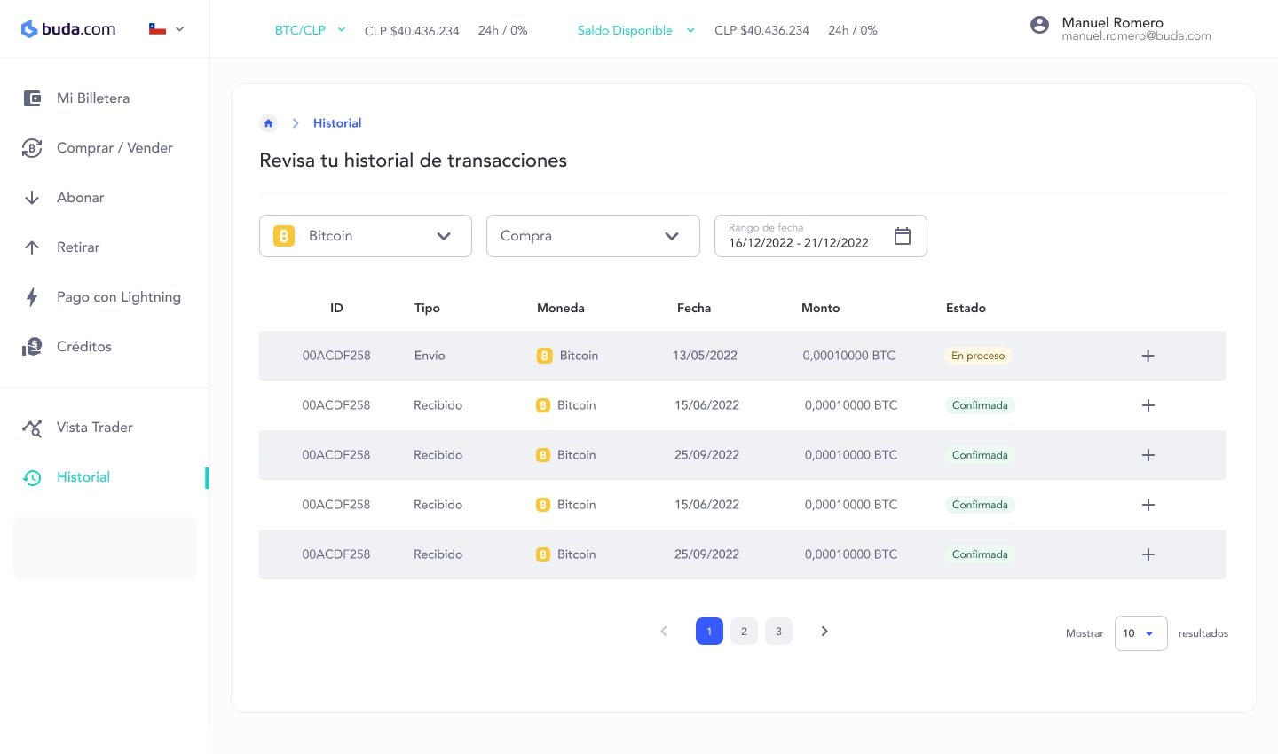Click the Historial clock icon
The image size is (1278, 754).
[x=32, y=477]
